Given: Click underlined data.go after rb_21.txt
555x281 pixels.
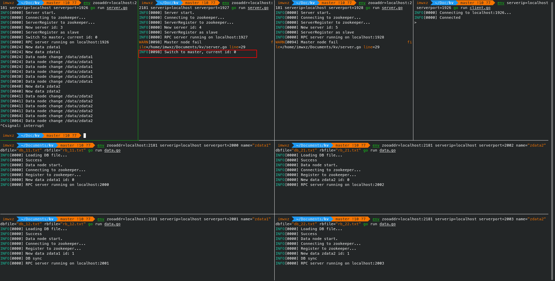Looking at the screenshot, I should coord(388,150).
